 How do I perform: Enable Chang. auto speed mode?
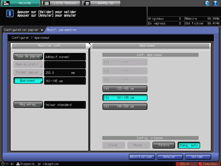(x=189, y=145)
